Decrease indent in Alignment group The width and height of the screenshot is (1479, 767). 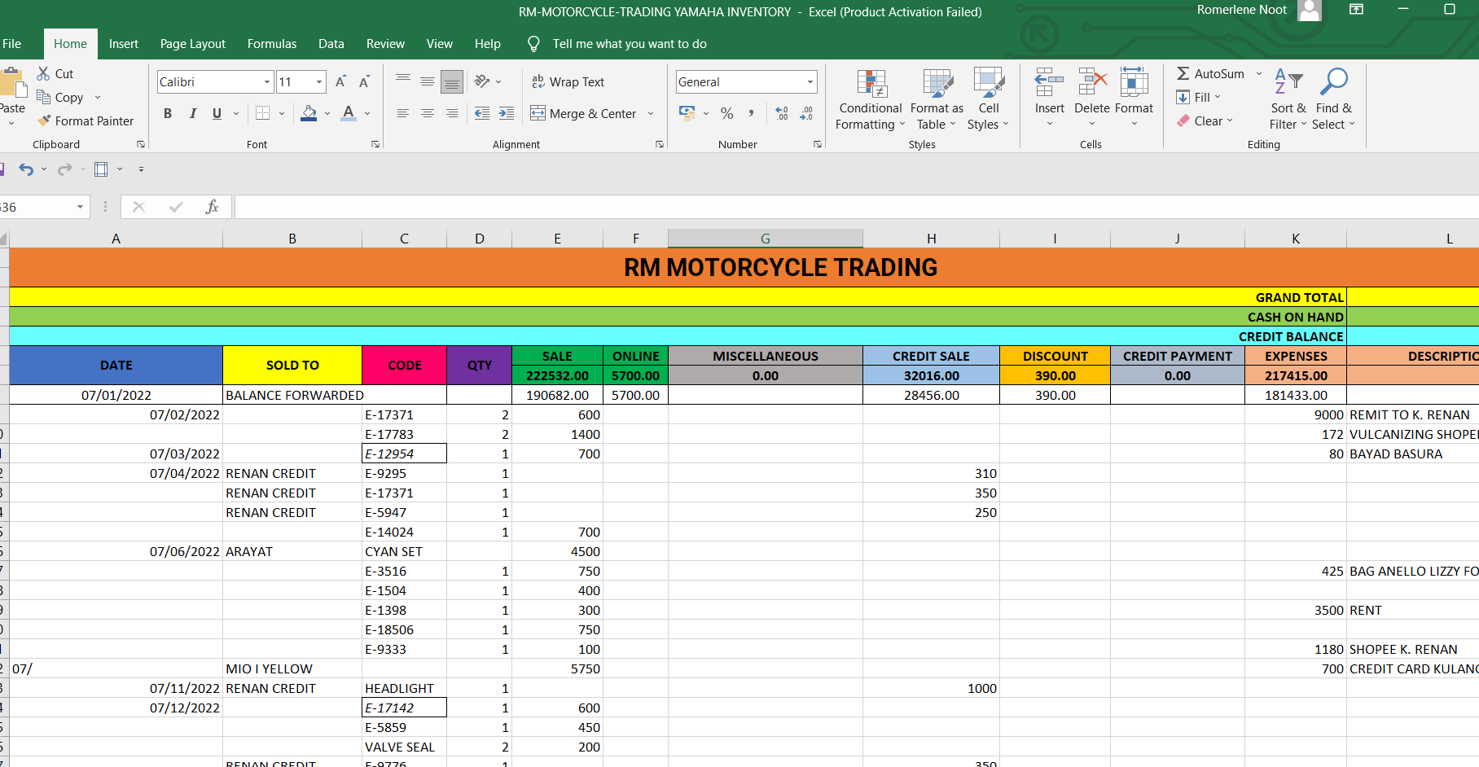482,113
